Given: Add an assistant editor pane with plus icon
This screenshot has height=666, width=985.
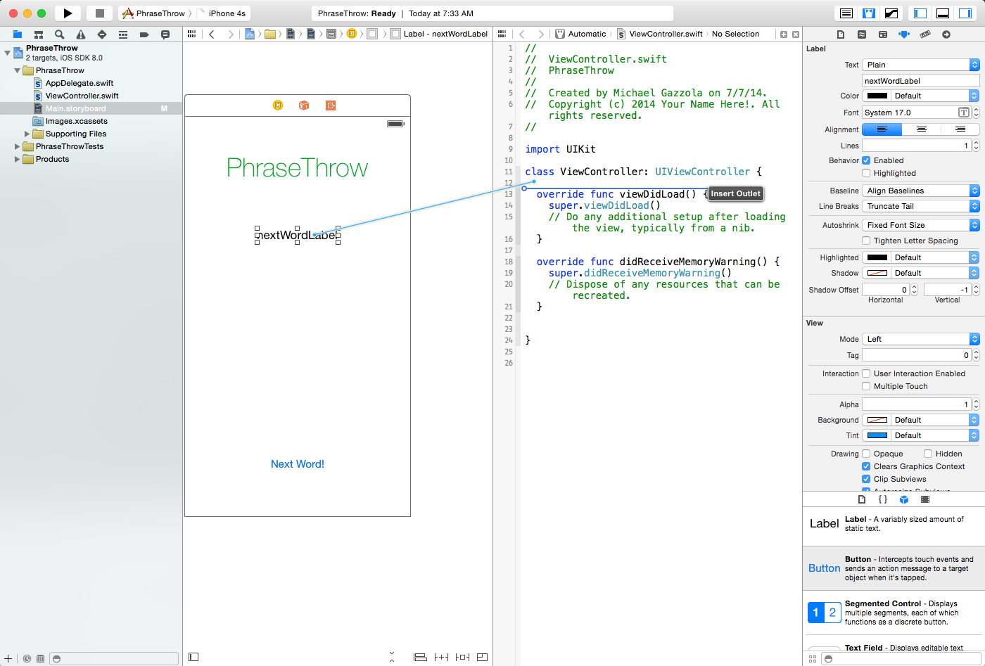Looking at the screenshot, I should pyautogui.click(x=784, y=34).
